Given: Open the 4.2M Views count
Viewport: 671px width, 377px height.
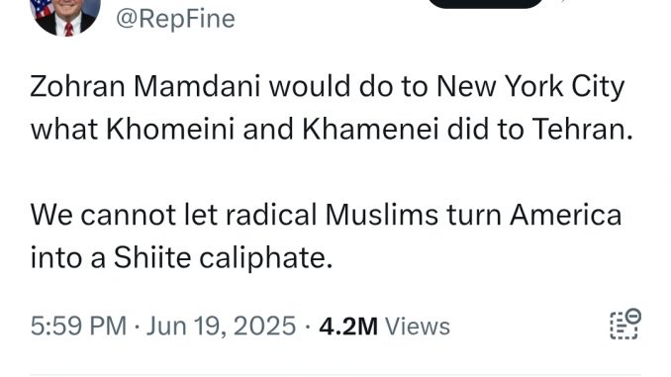Looking at the screenshot, I should [x=384, y=327].
